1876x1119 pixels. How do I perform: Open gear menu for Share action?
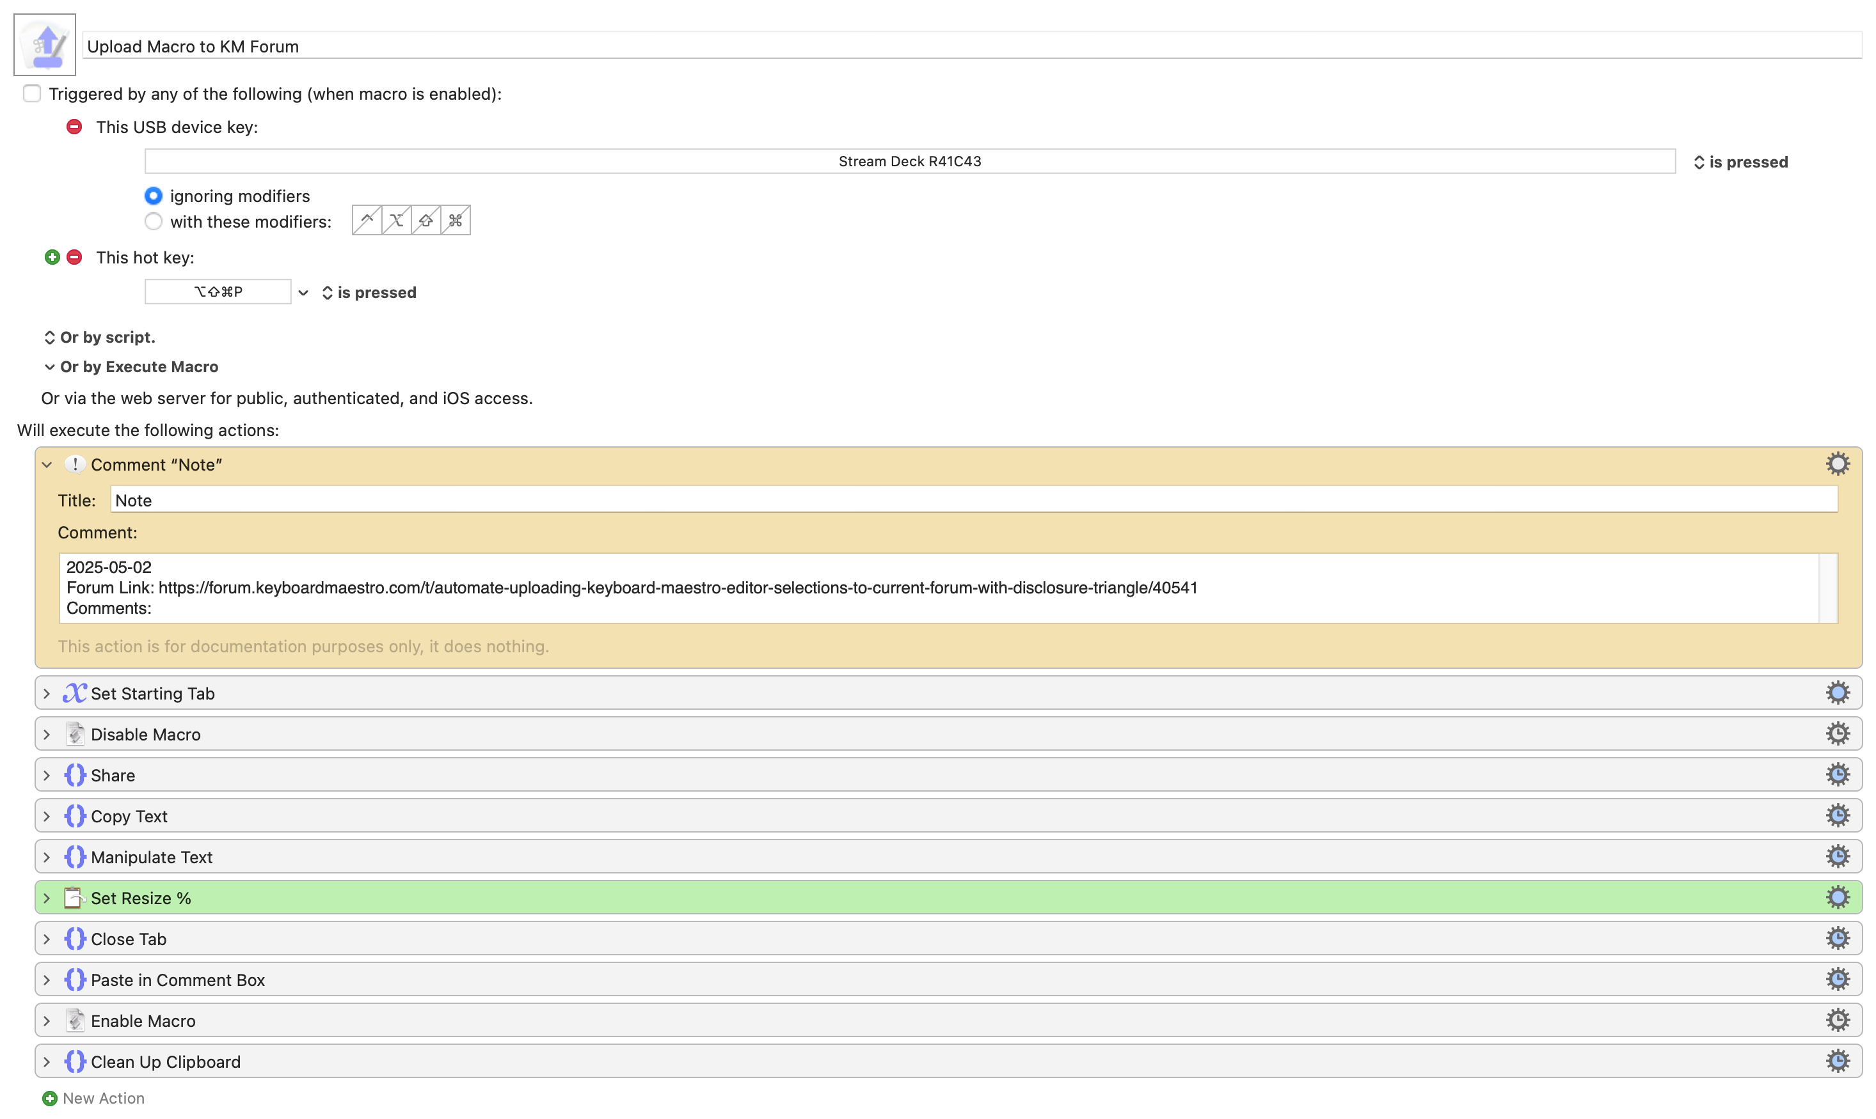click(x=1838, y=774)
